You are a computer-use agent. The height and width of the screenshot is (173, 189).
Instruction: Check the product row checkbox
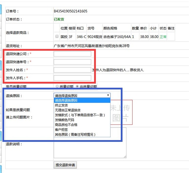57,37
